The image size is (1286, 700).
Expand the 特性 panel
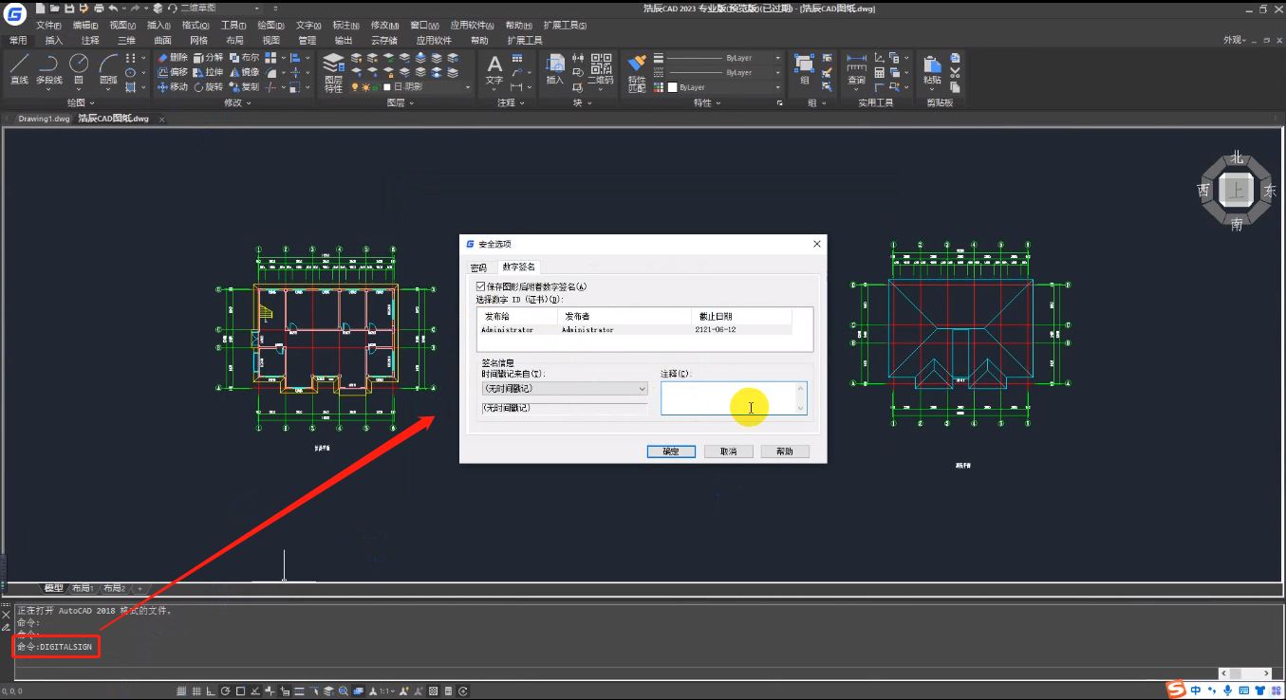[x=706, y=102]
